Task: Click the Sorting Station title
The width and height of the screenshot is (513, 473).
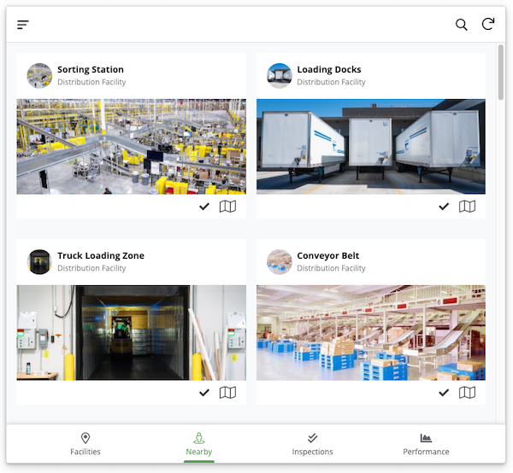Action: click(91, 69)
